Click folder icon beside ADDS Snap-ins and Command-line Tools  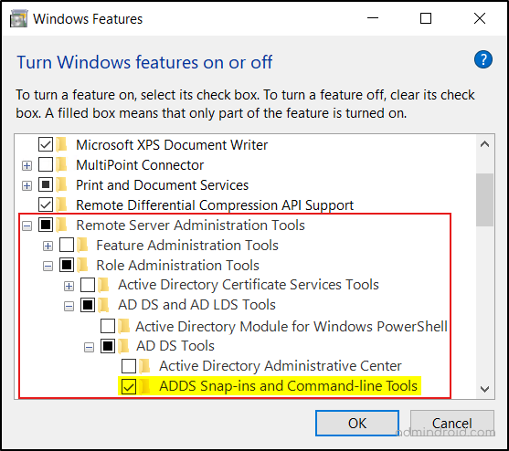144,386
